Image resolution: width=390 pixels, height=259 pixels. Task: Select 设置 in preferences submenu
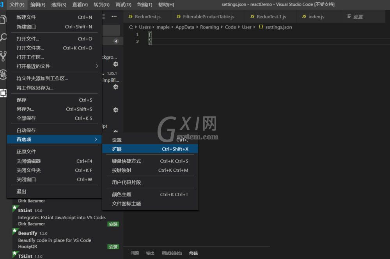click(150, 140)
